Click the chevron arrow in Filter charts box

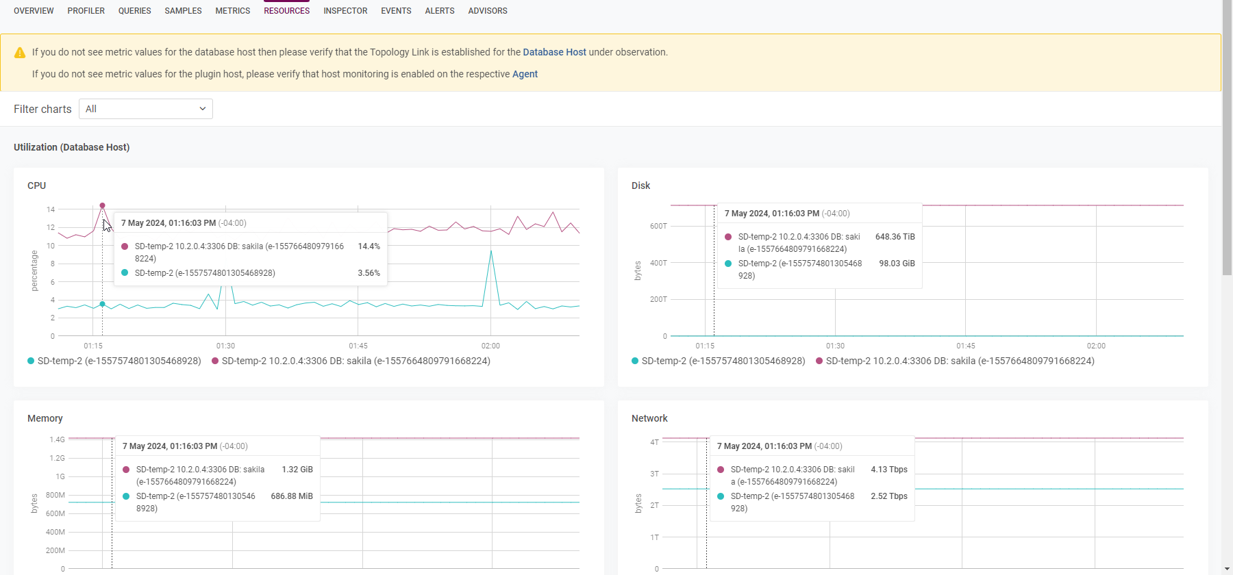[203, 109]
